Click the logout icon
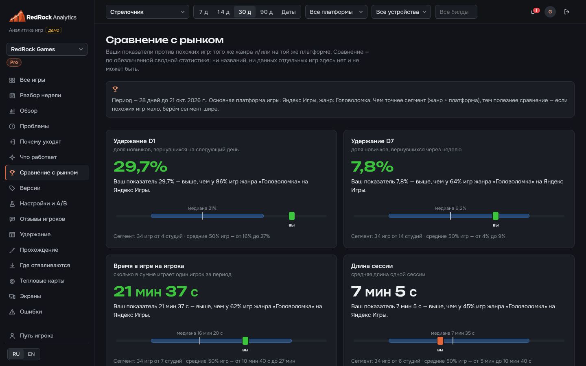Viewport: 586px width, 366px height. click(566, 12)
